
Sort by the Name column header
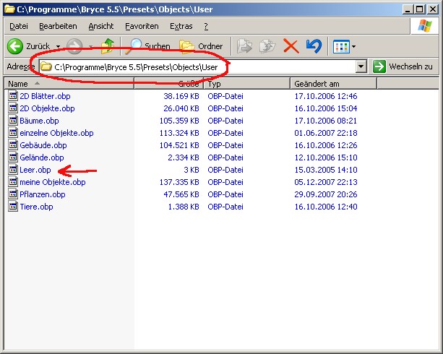(69, 84)
